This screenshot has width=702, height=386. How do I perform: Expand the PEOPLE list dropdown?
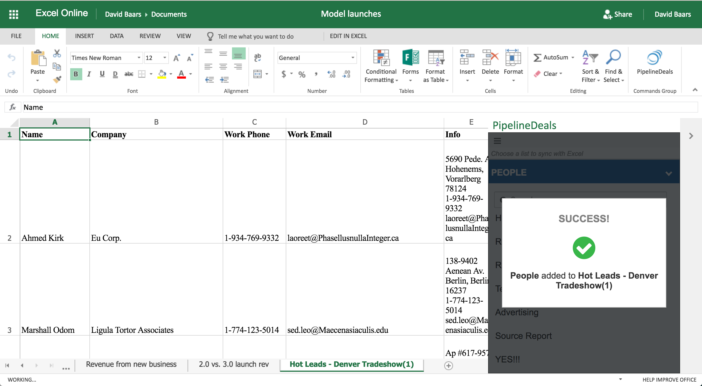[x=669, y=173]
